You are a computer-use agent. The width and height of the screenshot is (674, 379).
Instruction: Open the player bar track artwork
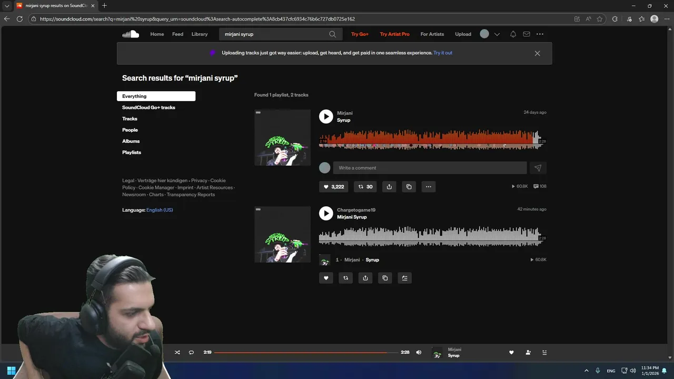437,353
